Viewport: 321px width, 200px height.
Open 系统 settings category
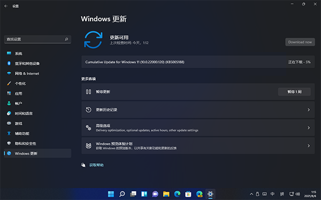[37, 53]
